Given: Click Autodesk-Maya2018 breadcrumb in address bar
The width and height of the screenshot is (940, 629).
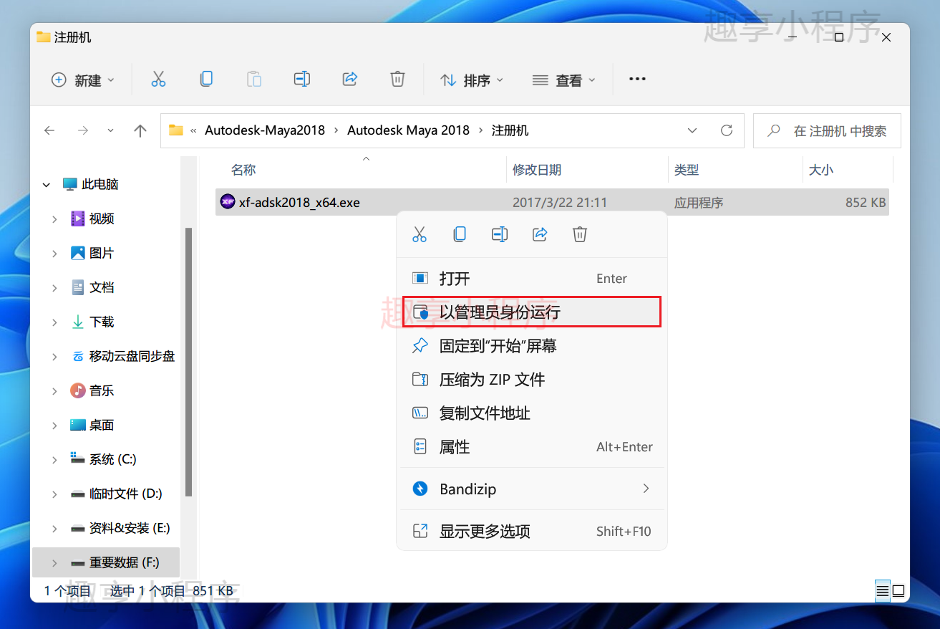Looking at the screenshot, I should click(265, 130).
